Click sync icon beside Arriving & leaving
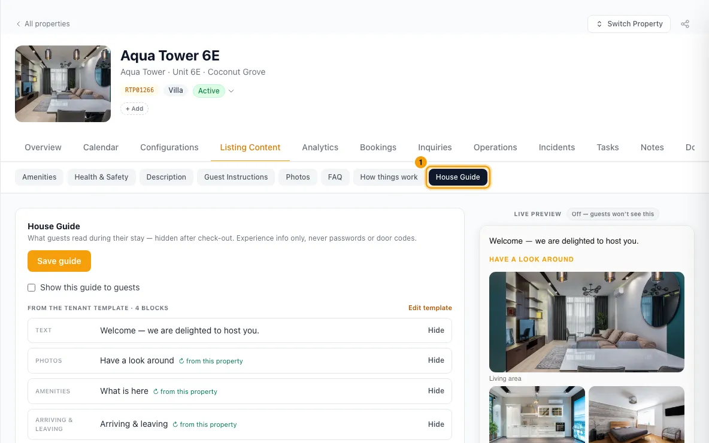The height and width of the screenshot is (443, 709). click(x=175, y=424)
